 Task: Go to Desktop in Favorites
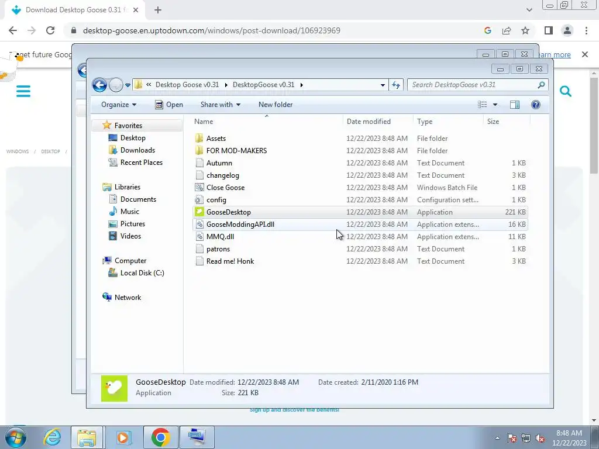(133, 138)
